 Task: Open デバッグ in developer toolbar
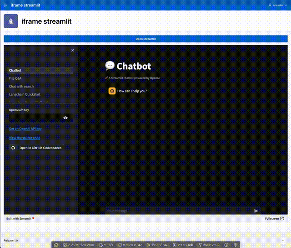[157, 245]
